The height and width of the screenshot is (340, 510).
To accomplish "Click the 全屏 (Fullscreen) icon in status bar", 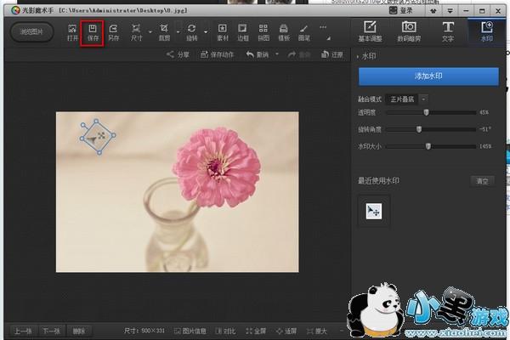I will 256,331.
